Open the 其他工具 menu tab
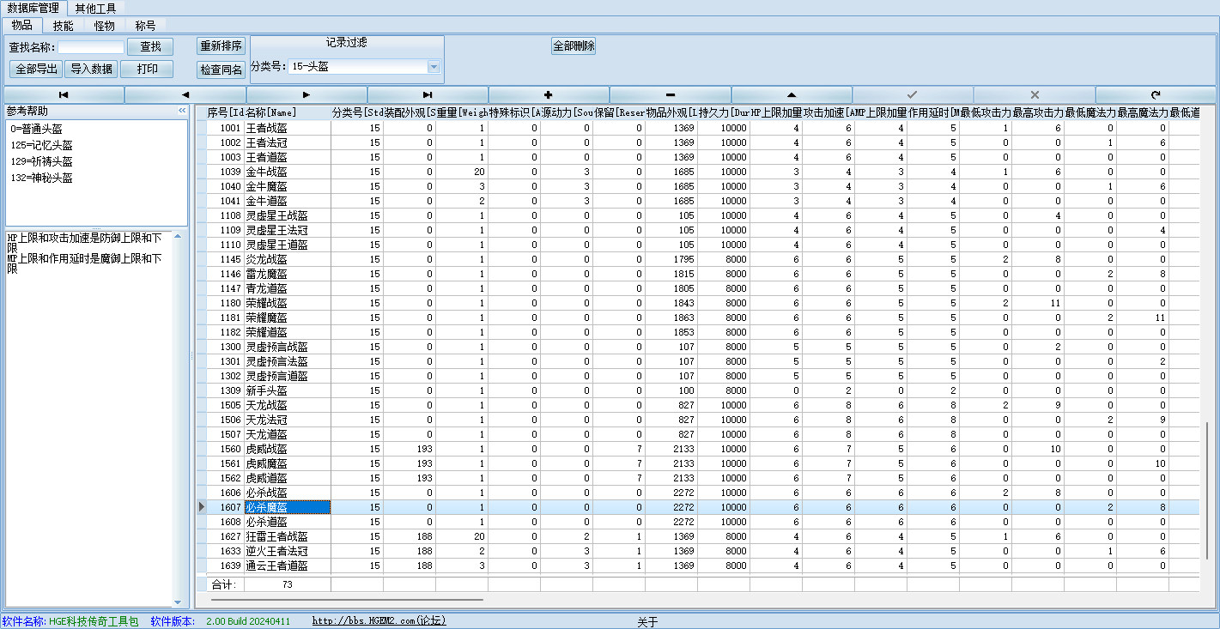 [x=94, y=8]
